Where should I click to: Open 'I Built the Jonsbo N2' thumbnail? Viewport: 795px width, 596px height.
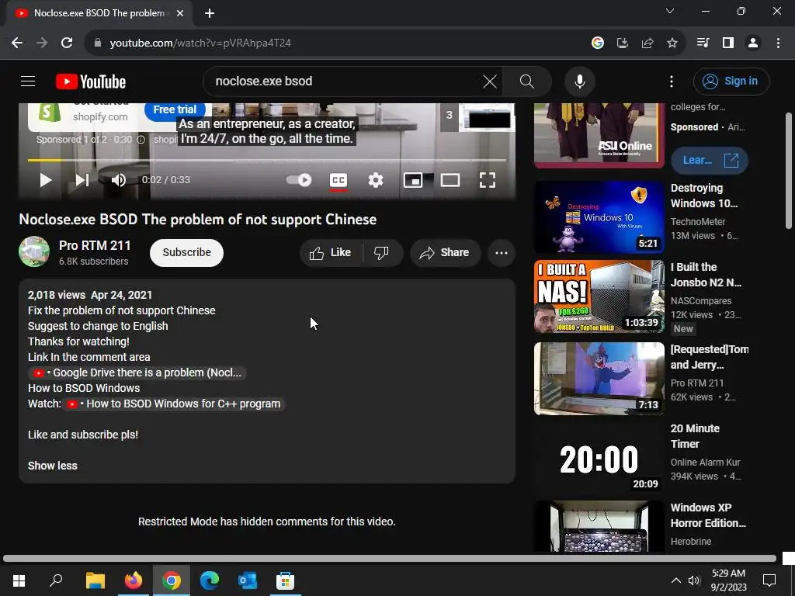(599, 296)
